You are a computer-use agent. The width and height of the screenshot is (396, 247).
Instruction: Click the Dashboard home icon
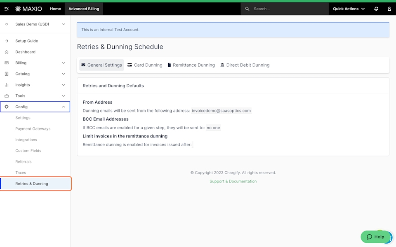tap(7, 52)
